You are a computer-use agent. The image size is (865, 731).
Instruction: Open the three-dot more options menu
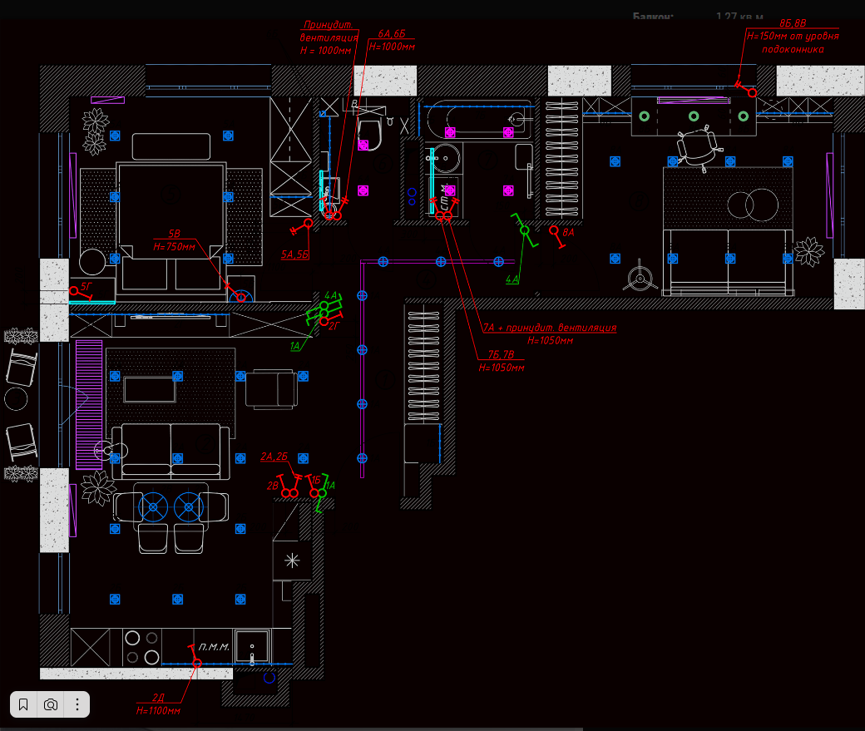point(77,704)
